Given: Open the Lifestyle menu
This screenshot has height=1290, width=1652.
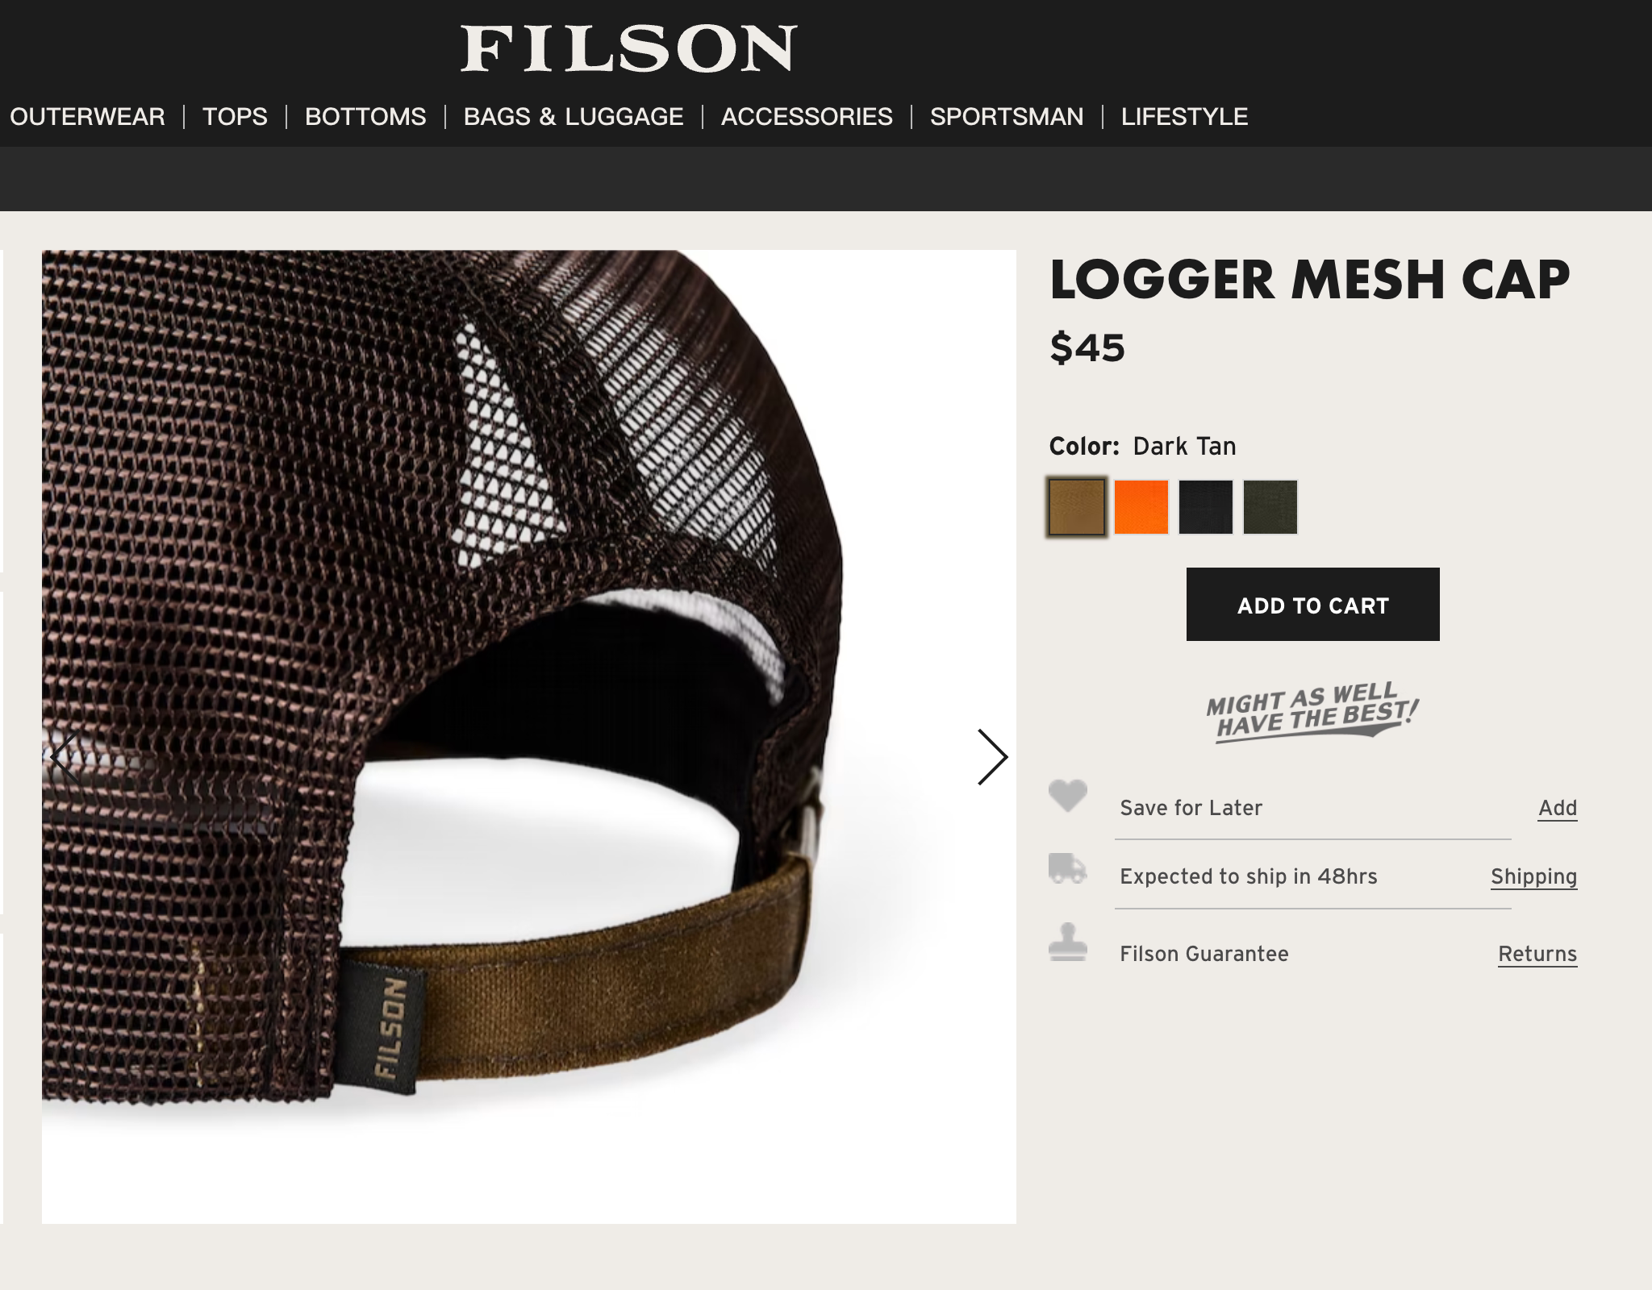Looking at the screenshot, I should 1184,117.
